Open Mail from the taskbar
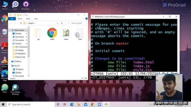This screenshot has width=191, height=107. (x=86, y=104)
